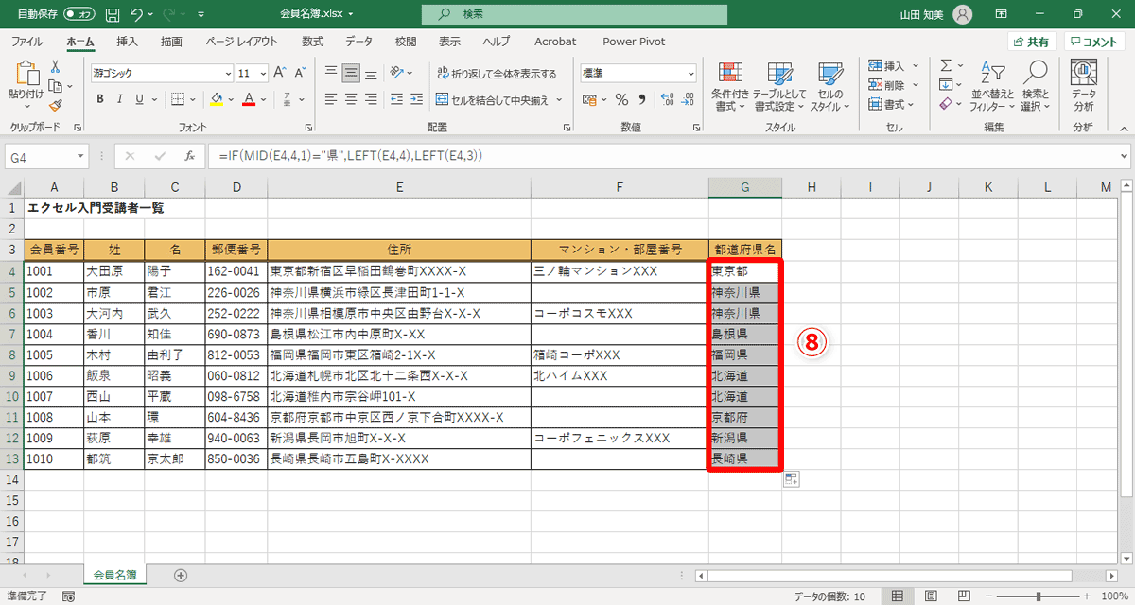Open the fill color dropdown arrow
The width and height of the screenshot is (1135, 605).
[x=229, y=98]
